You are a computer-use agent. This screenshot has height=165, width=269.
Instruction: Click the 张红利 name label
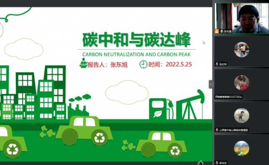223,64
